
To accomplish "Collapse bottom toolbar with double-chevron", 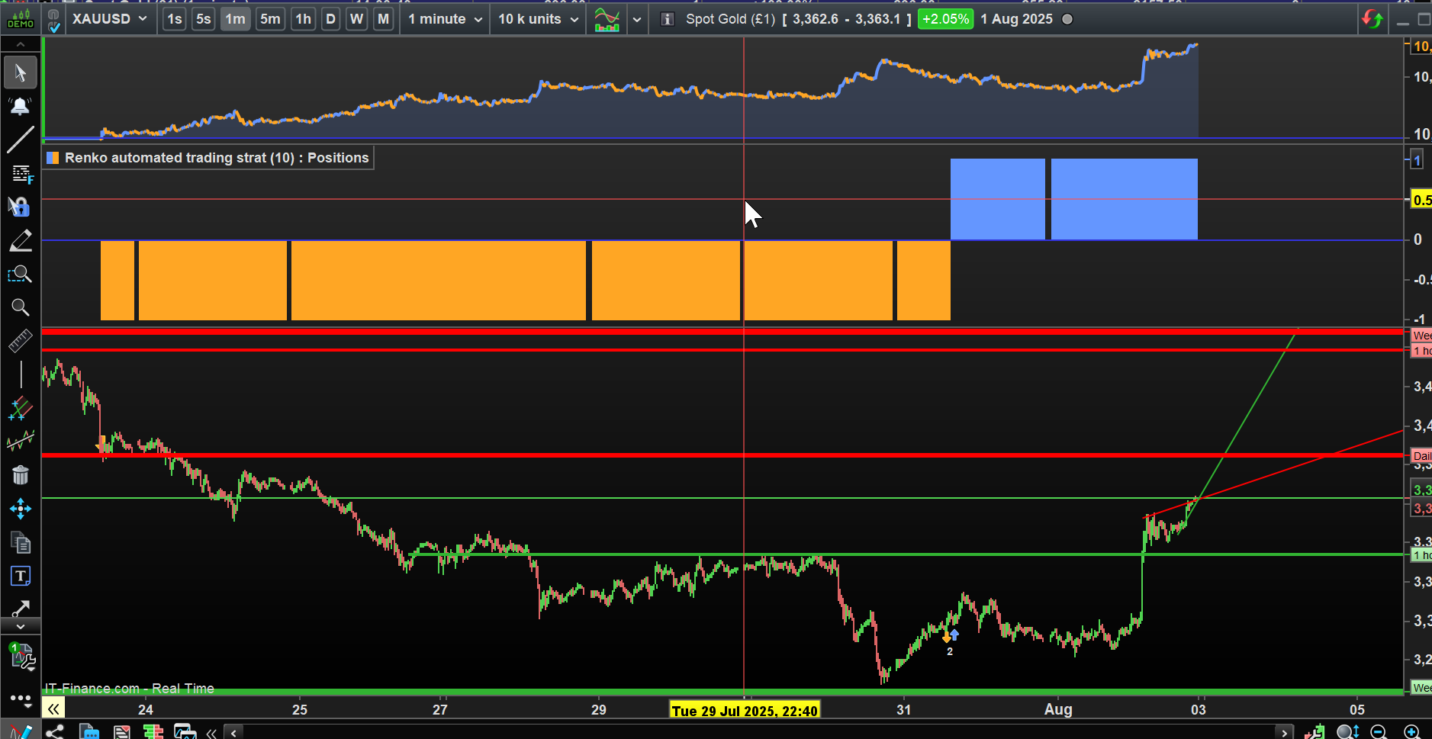I will (x=211, y=733).
